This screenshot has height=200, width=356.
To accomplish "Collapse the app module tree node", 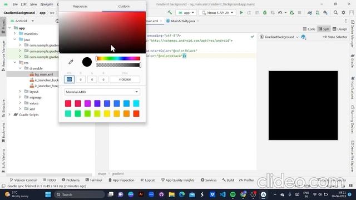I will [x=10, y=28].
